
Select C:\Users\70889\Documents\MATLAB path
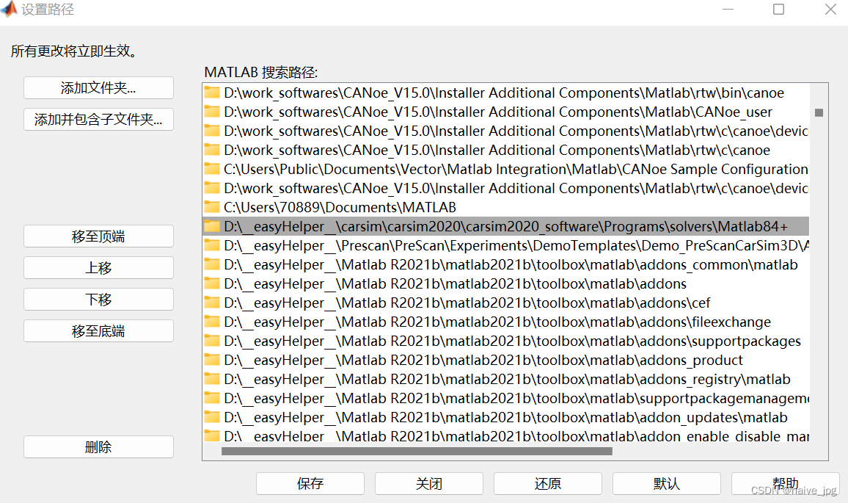pos(505,207)
